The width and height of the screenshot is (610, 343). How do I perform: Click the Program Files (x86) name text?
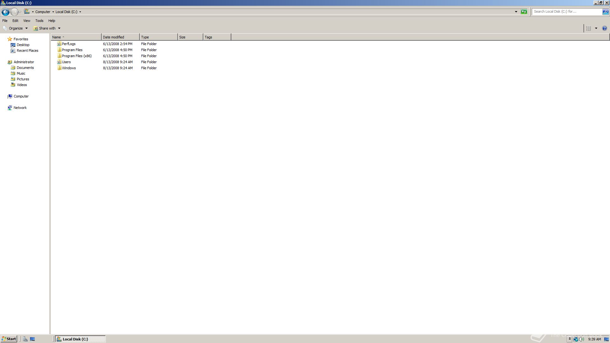click(77, 56)
